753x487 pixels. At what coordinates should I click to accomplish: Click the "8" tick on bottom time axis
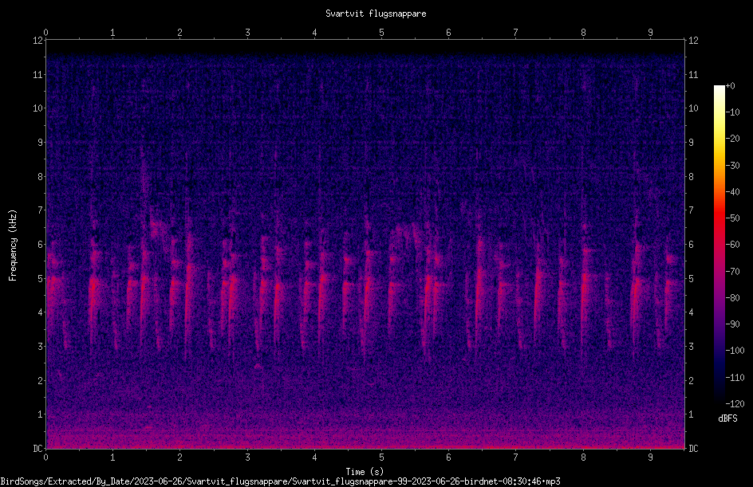(583, 458)
